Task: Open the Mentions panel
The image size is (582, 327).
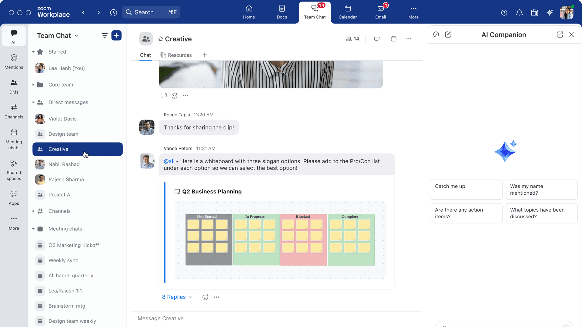Action: (14, 61)
